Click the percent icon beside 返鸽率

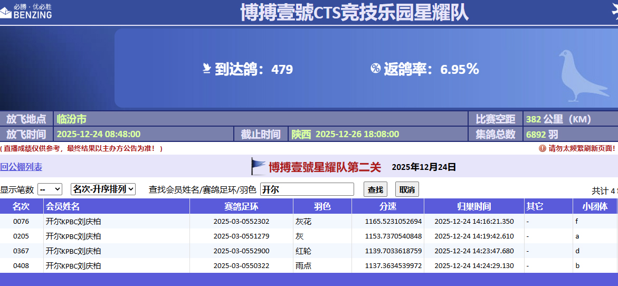(375, 68)
